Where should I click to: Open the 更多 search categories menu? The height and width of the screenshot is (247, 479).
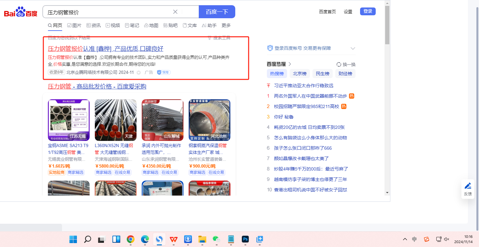pos(226,25)
